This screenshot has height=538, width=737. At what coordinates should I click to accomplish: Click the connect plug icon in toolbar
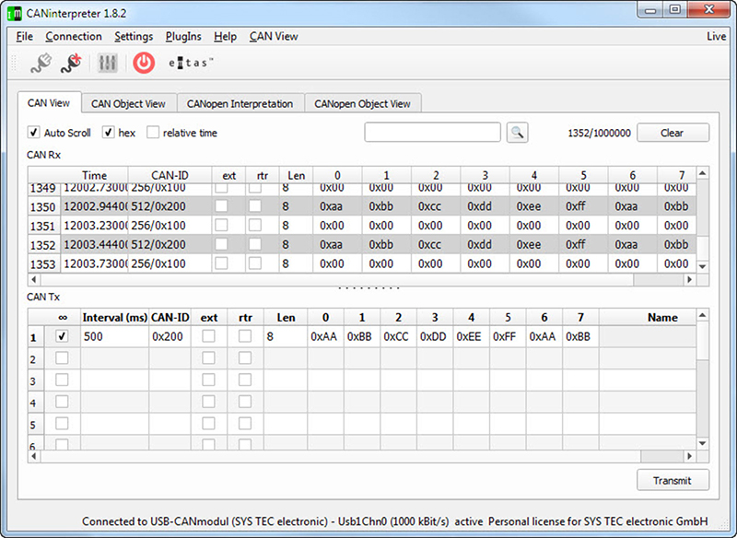(41, 63)
